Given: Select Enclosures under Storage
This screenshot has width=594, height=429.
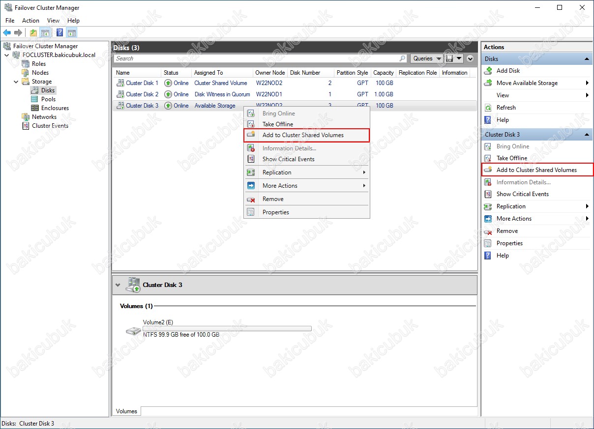Looking at the screenshot, I should [x=55, y=108].
